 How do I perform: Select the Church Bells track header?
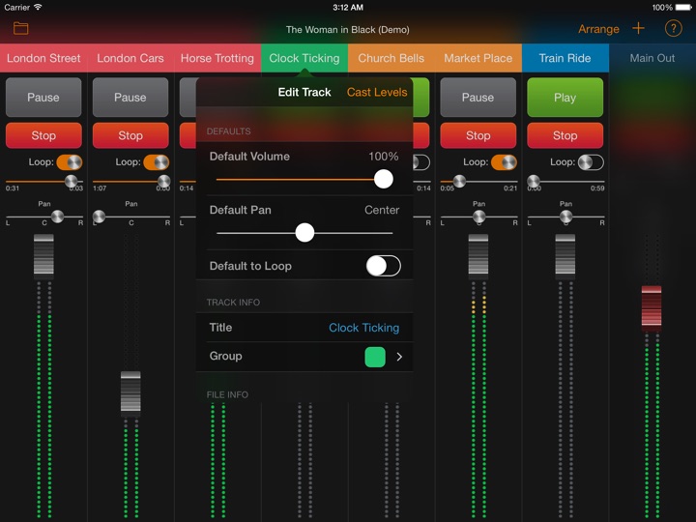(x=391, y=58)
